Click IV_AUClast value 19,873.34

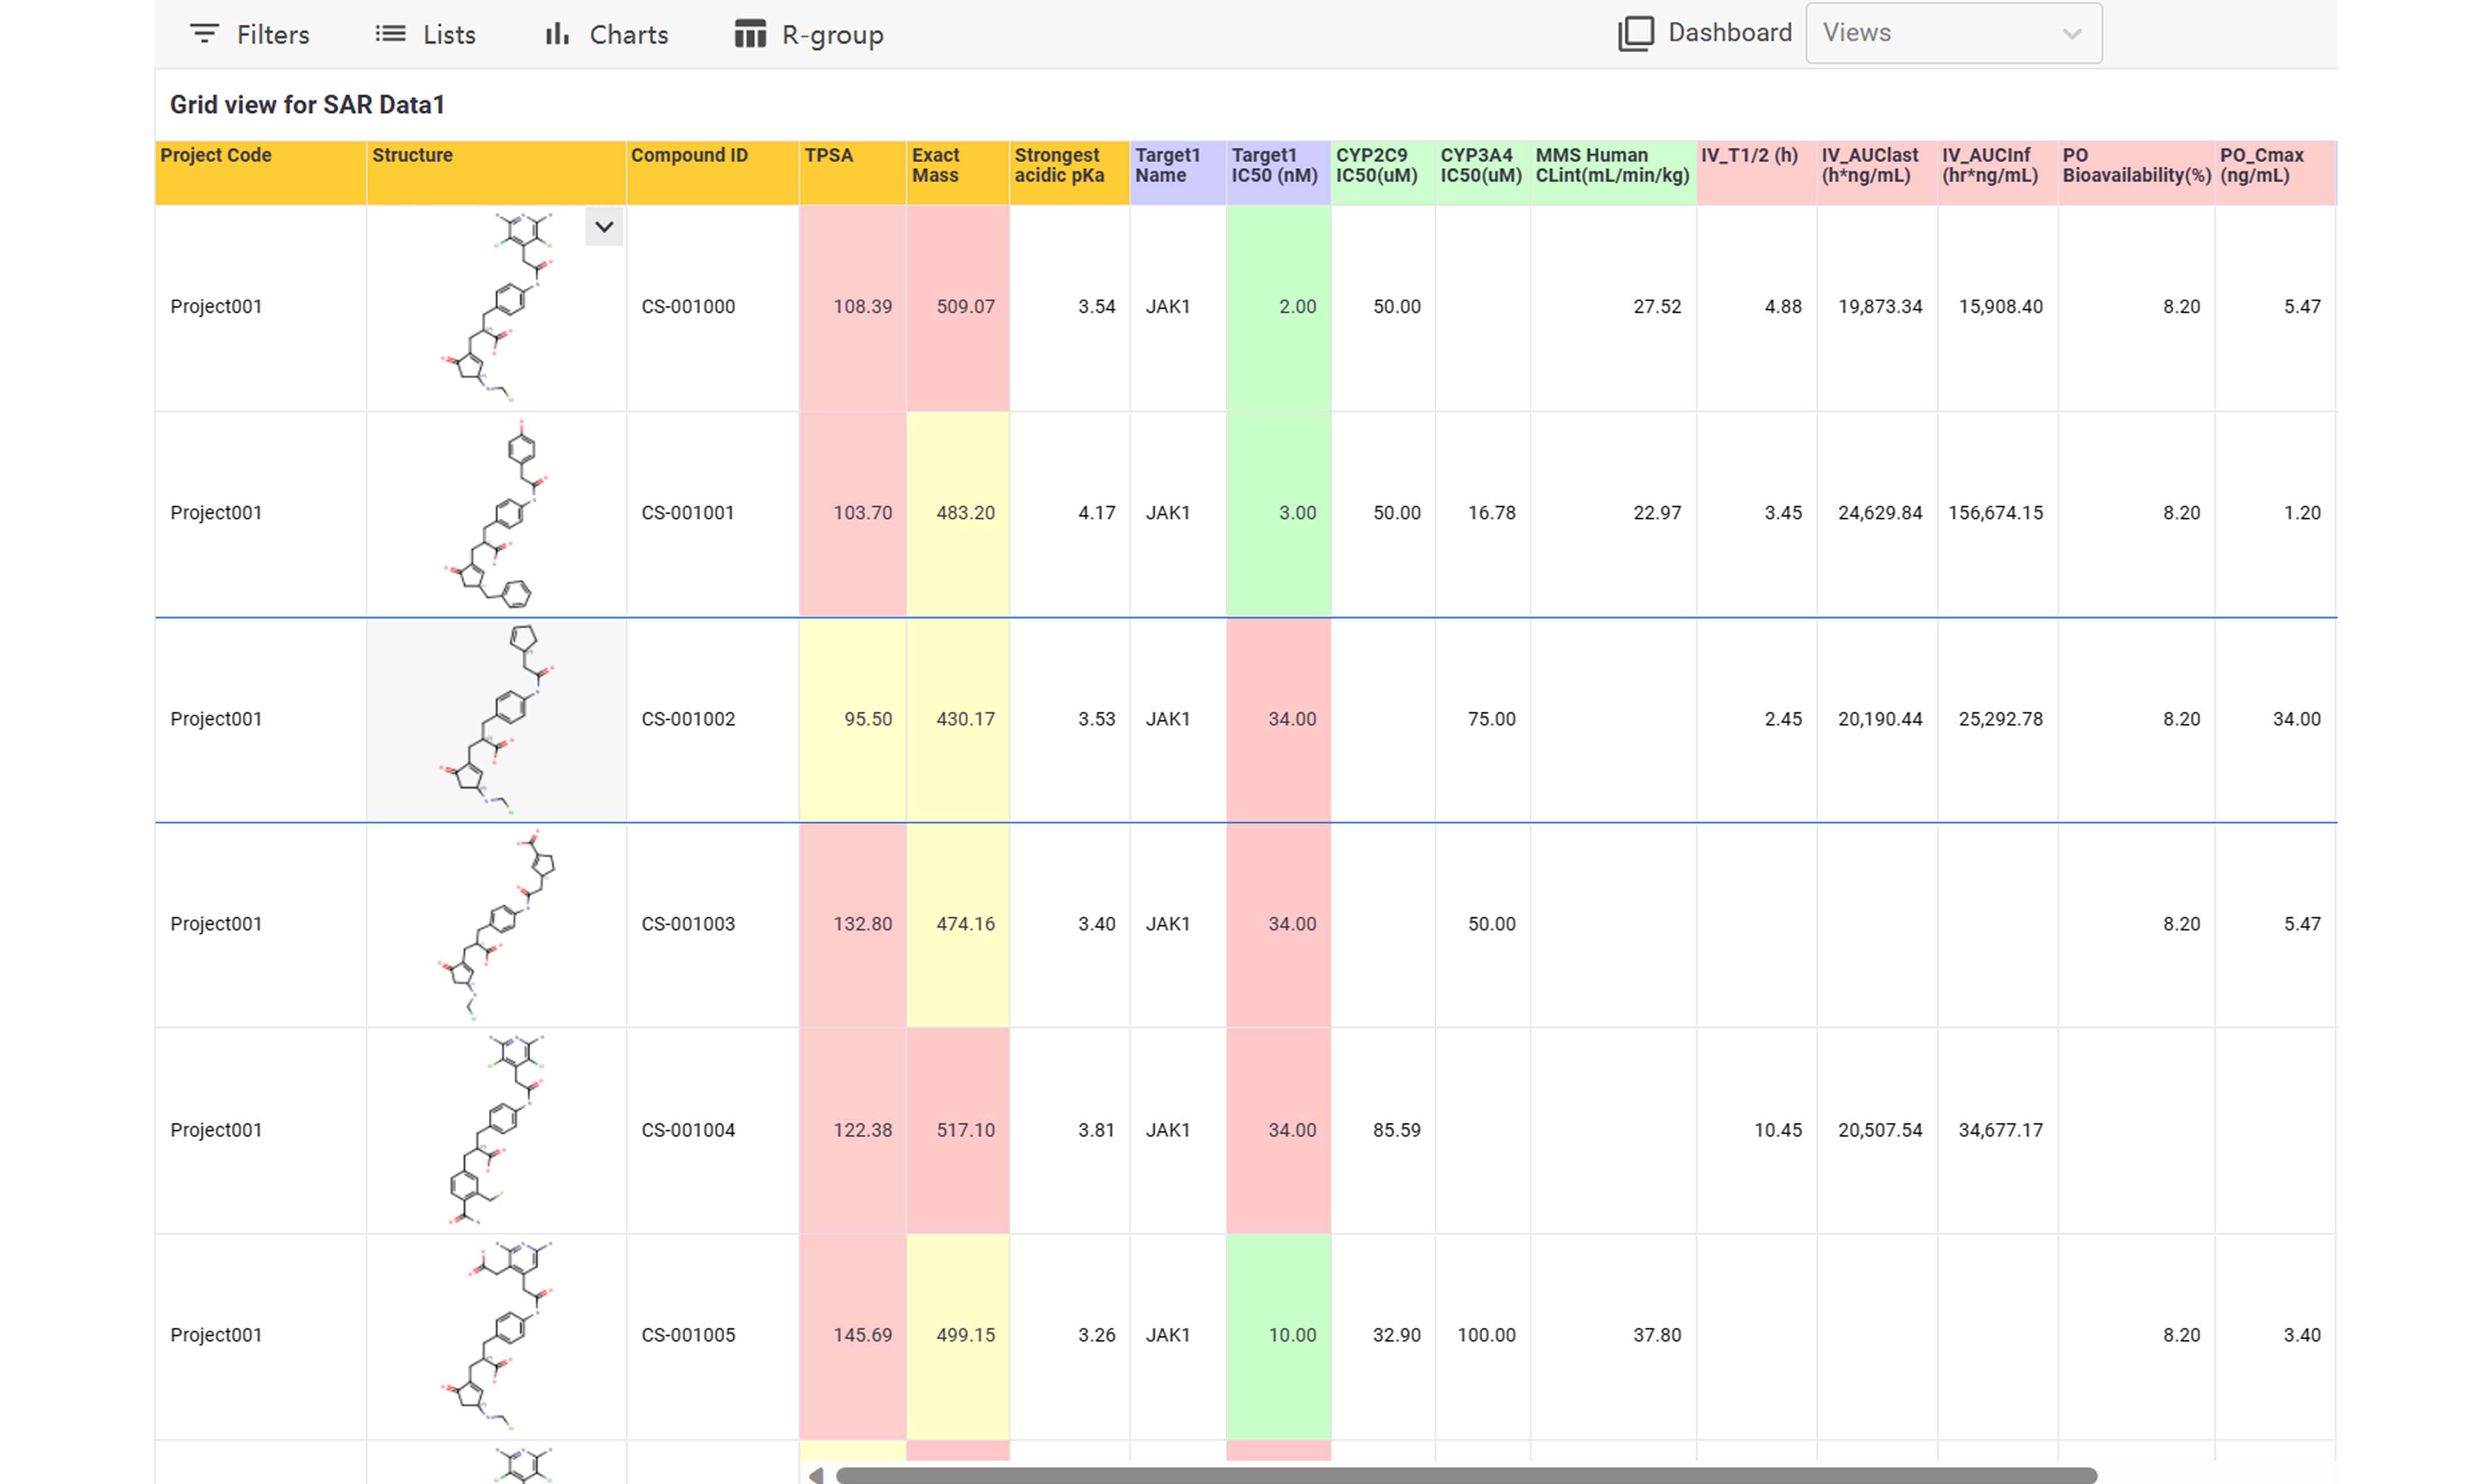click(x=1880, y=307)
